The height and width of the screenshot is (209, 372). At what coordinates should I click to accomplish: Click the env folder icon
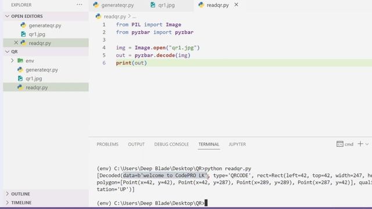point(20,60)
